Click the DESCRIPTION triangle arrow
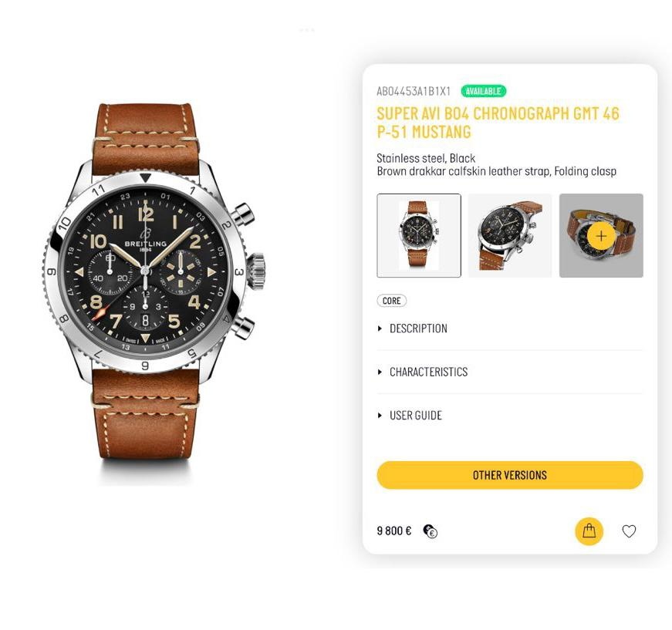Screen dimensions: 672x630 tap(380, 328)
